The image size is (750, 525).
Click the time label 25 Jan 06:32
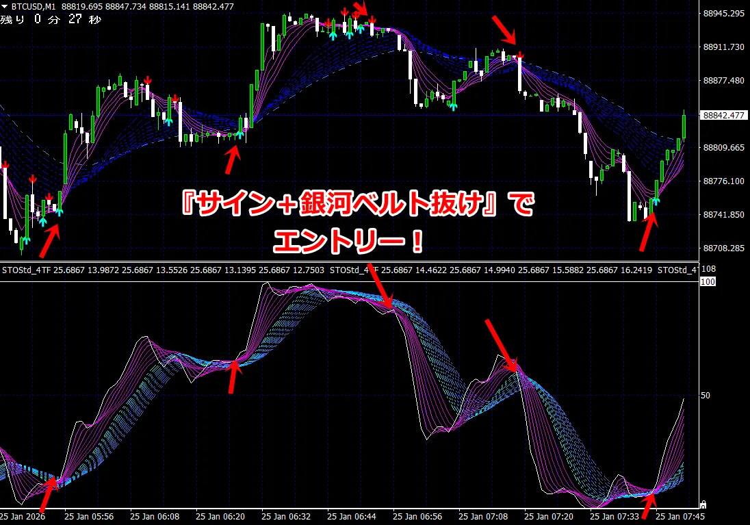(x=286, y=516)
